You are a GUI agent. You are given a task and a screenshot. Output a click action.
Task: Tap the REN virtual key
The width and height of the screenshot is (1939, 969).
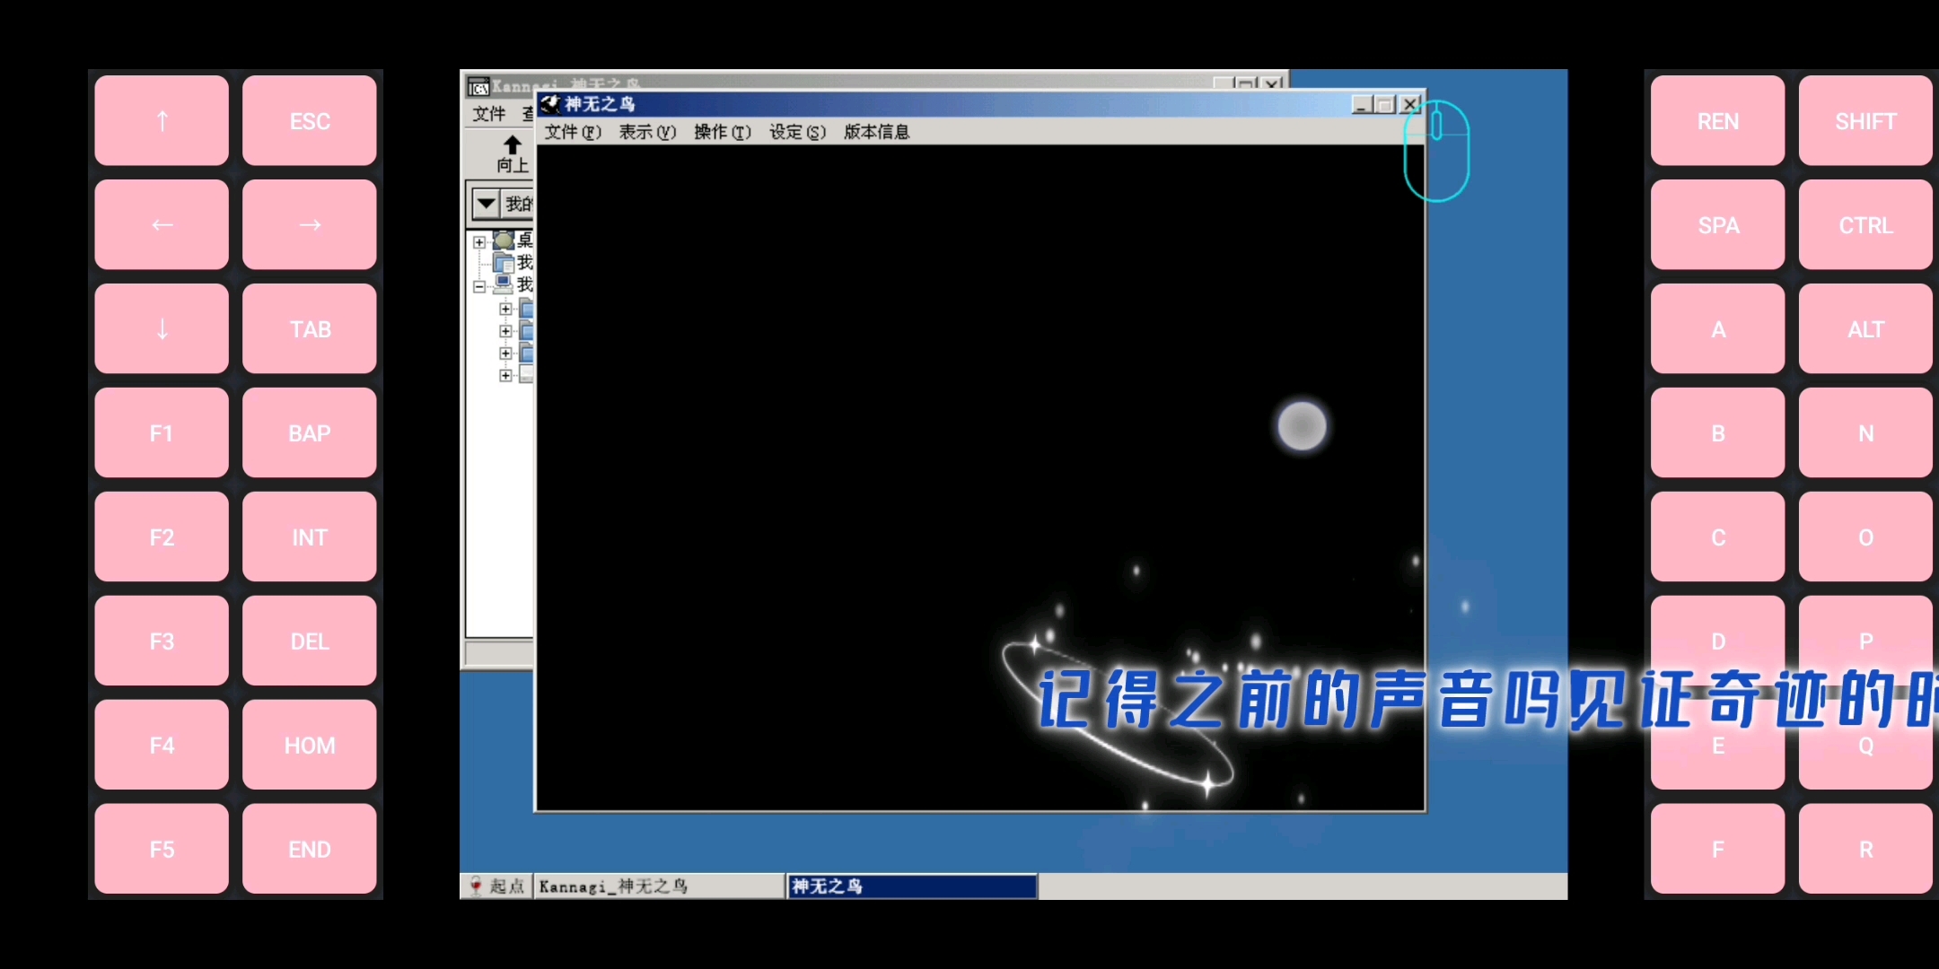pyautogui.click(x=1718, y=120)
